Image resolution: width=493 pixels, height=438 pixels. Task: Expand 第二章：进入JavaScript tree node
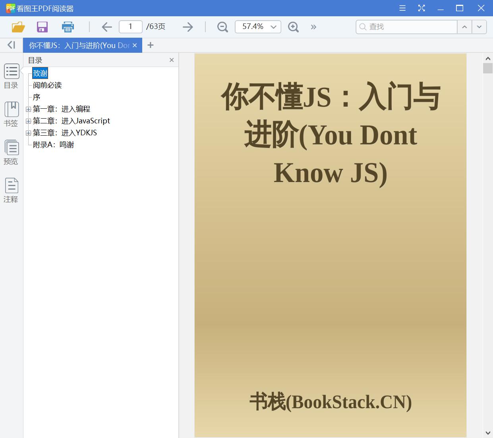[x=28, y=121]
